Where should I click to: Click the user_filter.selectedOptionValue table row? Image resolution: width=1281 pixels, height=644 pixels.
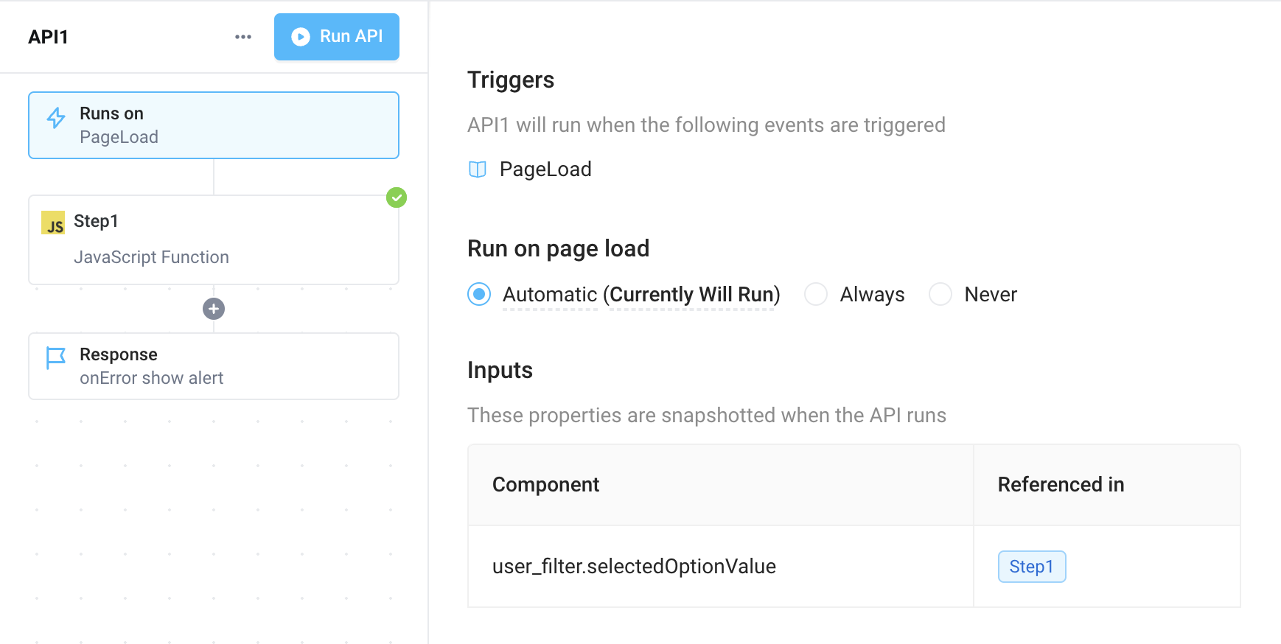click(635, 567)
